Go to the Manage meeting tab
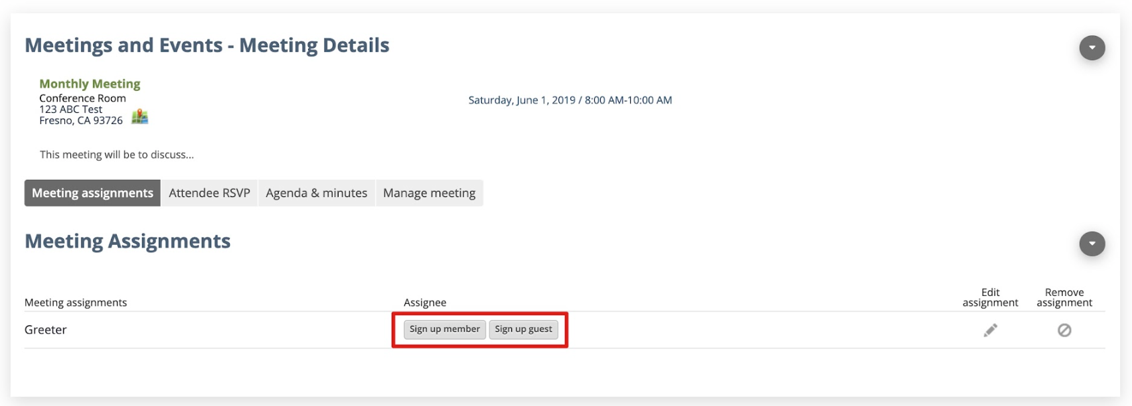Viewport: 1132px width, 406px height. [429, 193]
